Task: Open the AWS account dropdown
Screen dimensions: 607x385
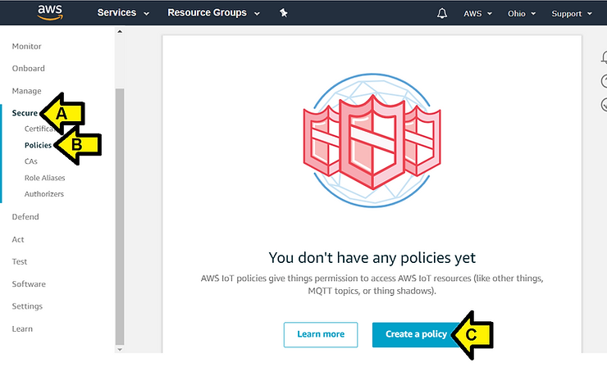Action: point(477,14)
